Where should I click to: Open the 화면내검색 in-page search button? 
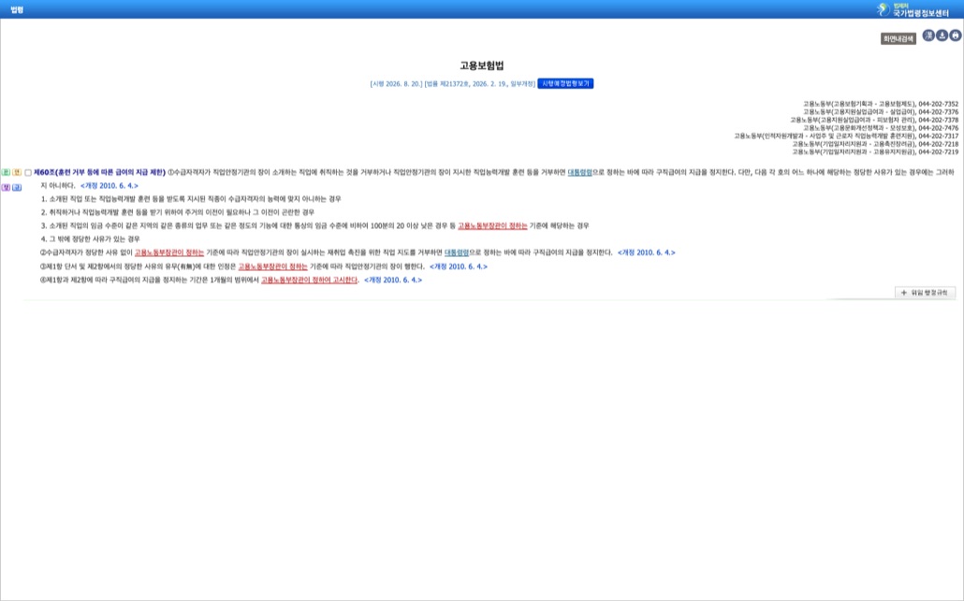point(898,38)
